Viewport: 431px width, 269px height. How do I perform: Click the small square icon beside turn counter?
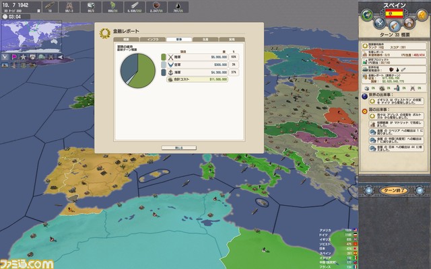(x=39, y=11)
